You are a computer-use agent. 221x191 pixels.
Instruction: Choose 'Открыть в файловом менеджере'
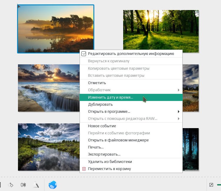tap(131, 140)
